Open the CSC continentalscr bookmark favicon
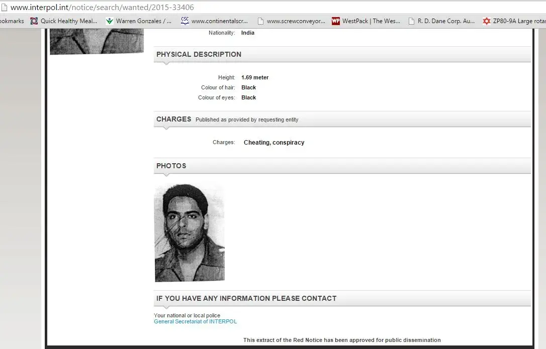This screenshot has width=546, height=349. pyautogui.click(x=185, y=21)
